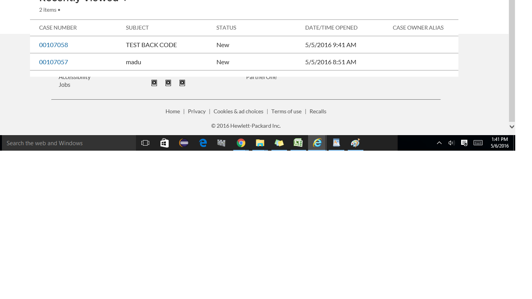
Task: Click the third broken social media icon
Action: 182,83
